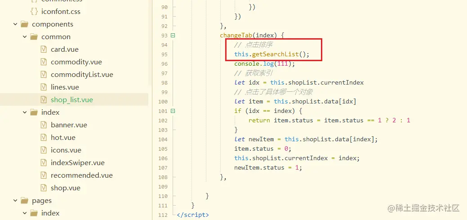467x220 pixels.
Task: Click the 'return item.status' ternary line
Action: coord(329,121)
